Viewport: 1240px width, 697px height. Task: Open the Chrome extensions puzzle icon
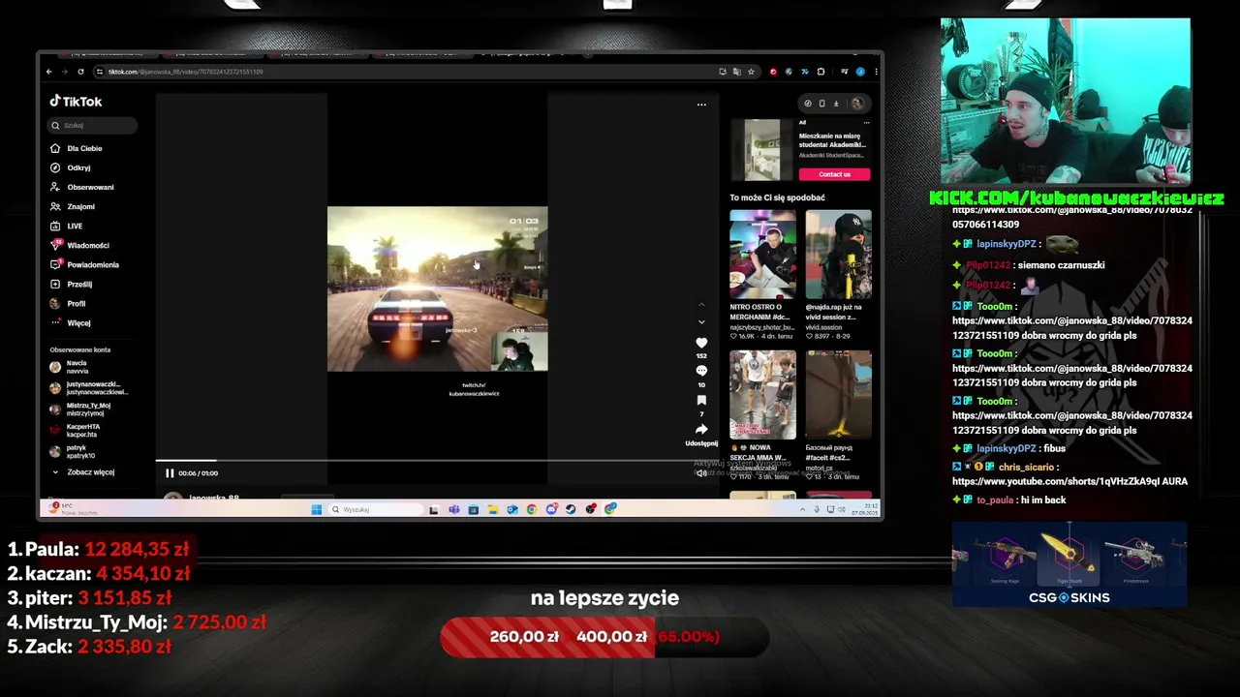click(821, 72)
